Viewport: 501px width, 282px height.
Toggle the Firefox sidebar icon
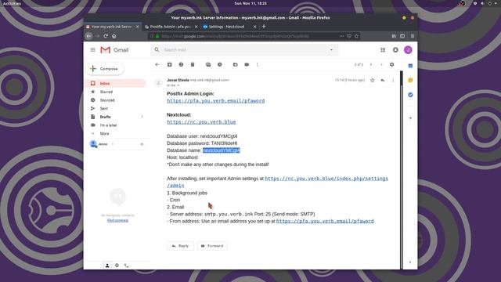pos(402,36)
